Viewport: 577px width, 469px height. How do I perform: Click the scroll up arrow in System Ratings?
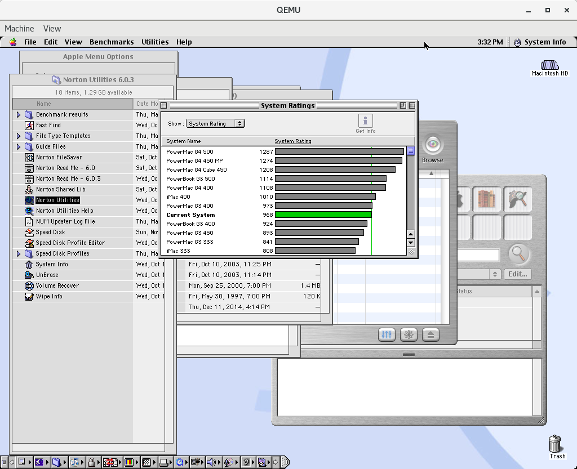(411, 234)
